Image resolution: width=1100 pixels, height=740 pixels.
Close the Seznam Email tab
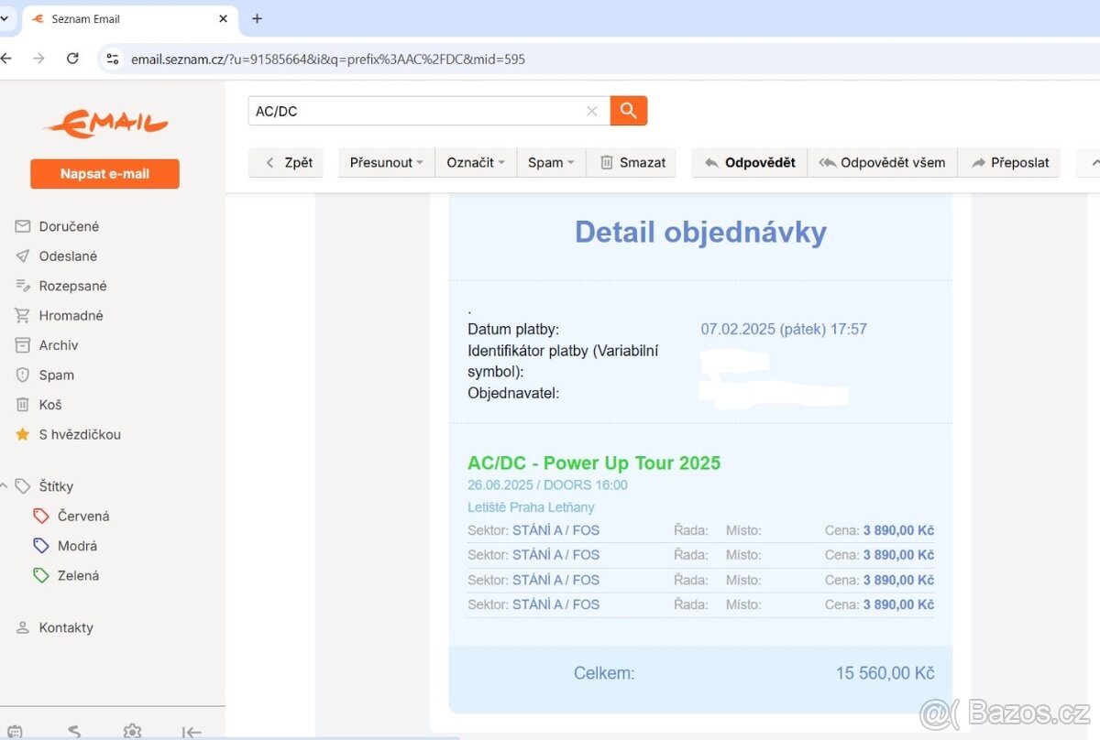pos(224,18)
